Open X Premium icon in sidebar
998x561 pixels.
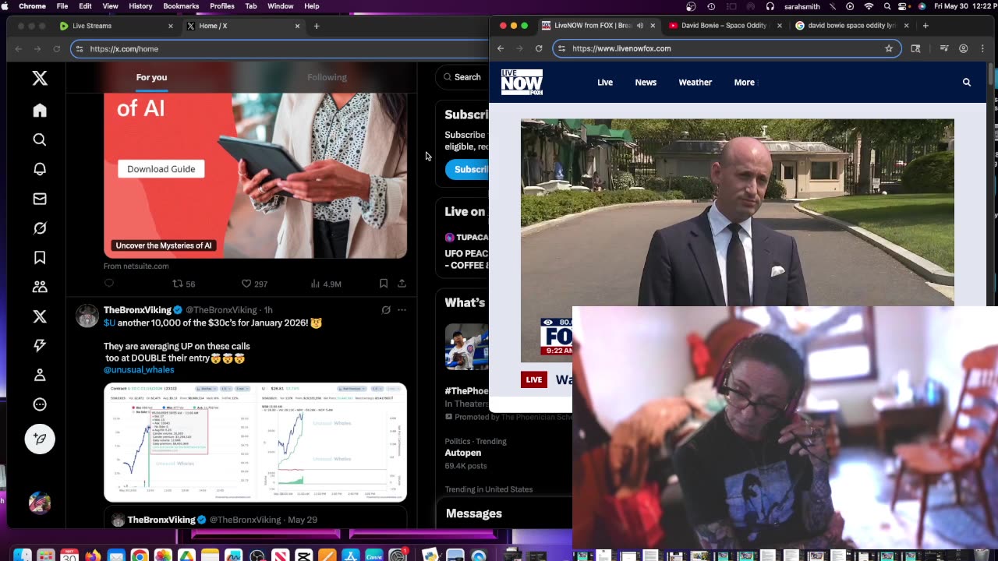pos(40,316)
